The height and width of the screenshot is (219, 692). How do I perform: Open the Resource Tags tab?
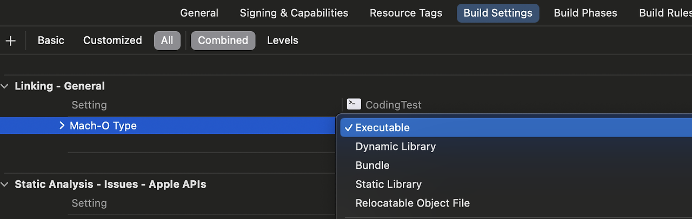406,13
